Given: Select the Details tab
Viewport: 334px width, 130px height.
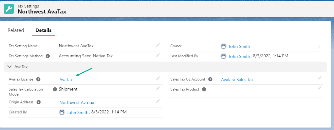Looking at the screenshot, I should (43, 30).
